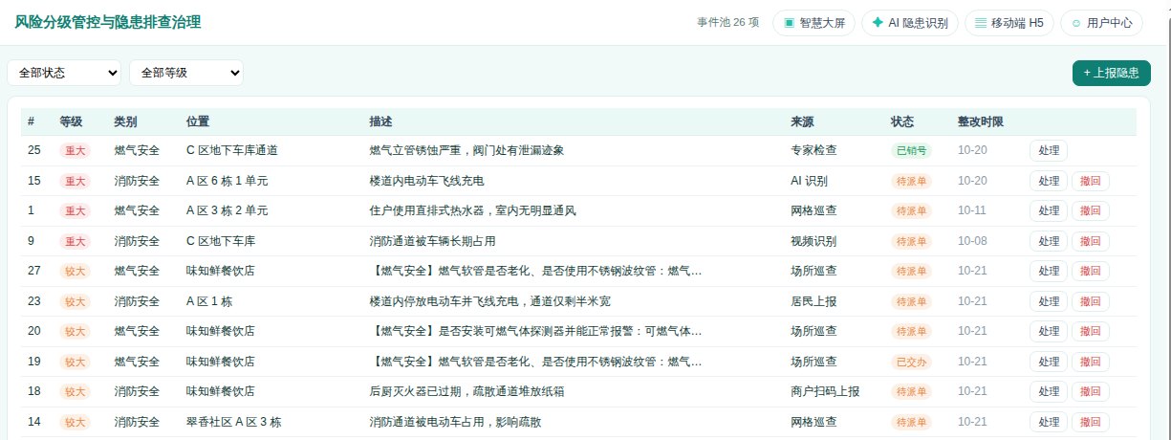
Task: Expand the 全部状态 filter dropdown
Action: 64,73
